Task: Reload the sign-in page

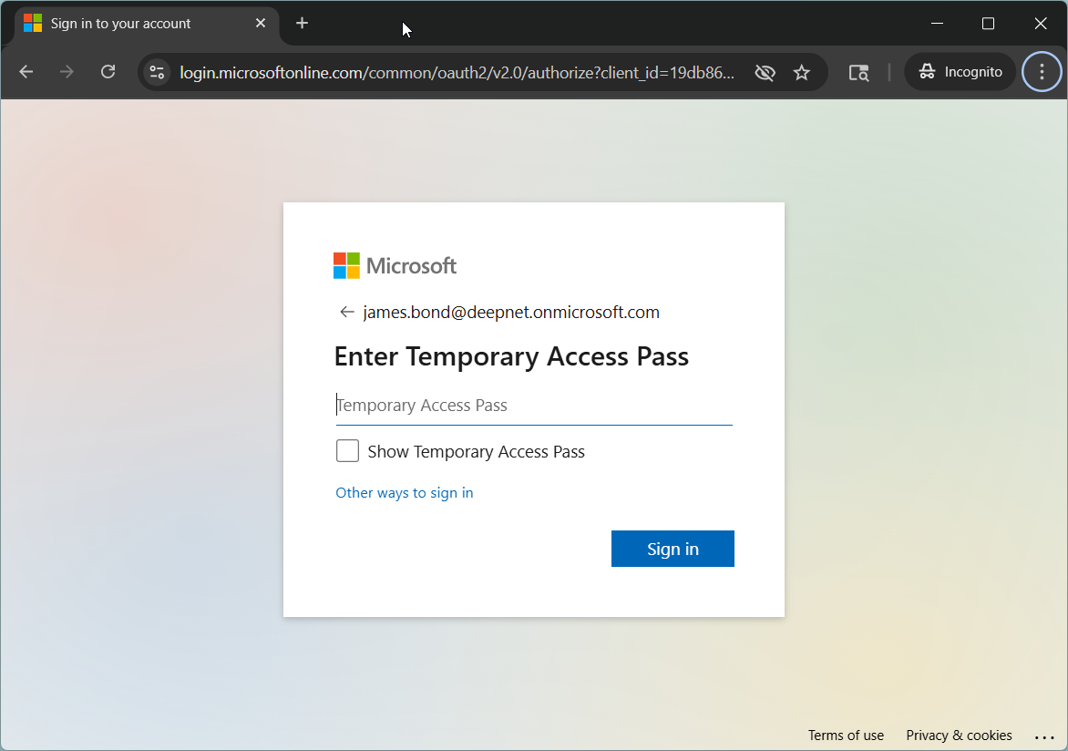Action: tap(108, 72)
